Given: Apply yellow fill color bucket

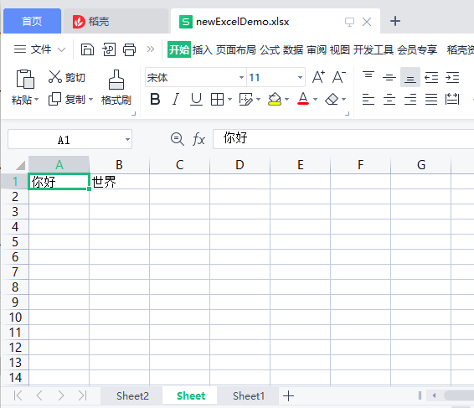Looking at the screenshot, I should pyautogui.click(x=275, y=99).
